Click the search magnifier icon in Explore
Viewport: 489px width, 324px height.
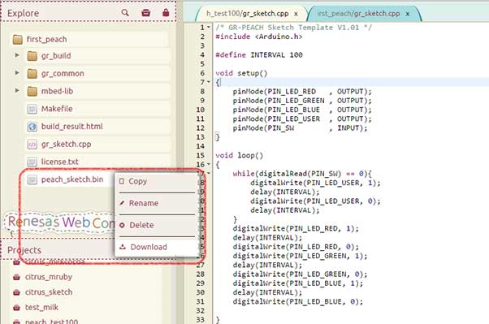(125, 12)
